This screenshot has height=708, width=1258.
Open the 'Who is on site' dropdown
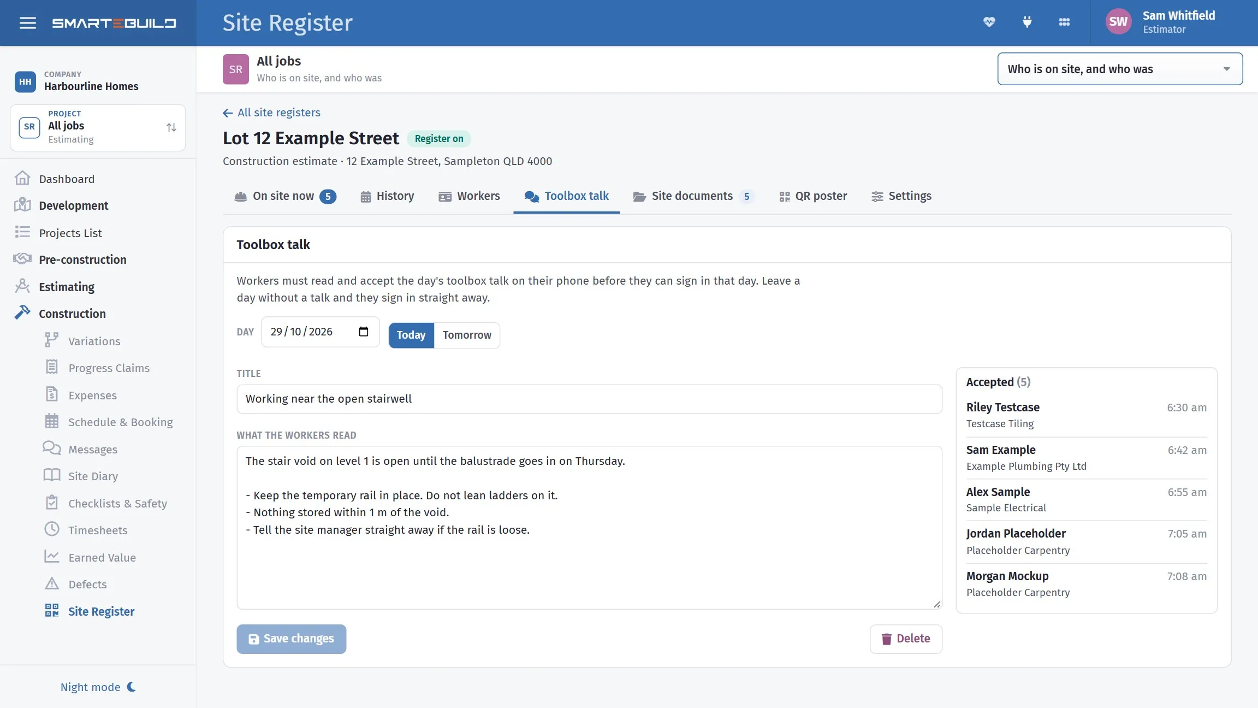point(1120,69)
